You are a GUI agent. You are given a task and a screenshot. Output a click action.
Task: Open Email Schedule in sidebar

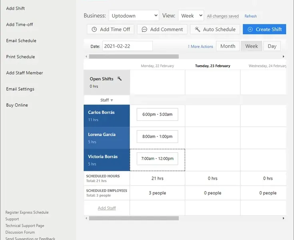coord(21,41)
